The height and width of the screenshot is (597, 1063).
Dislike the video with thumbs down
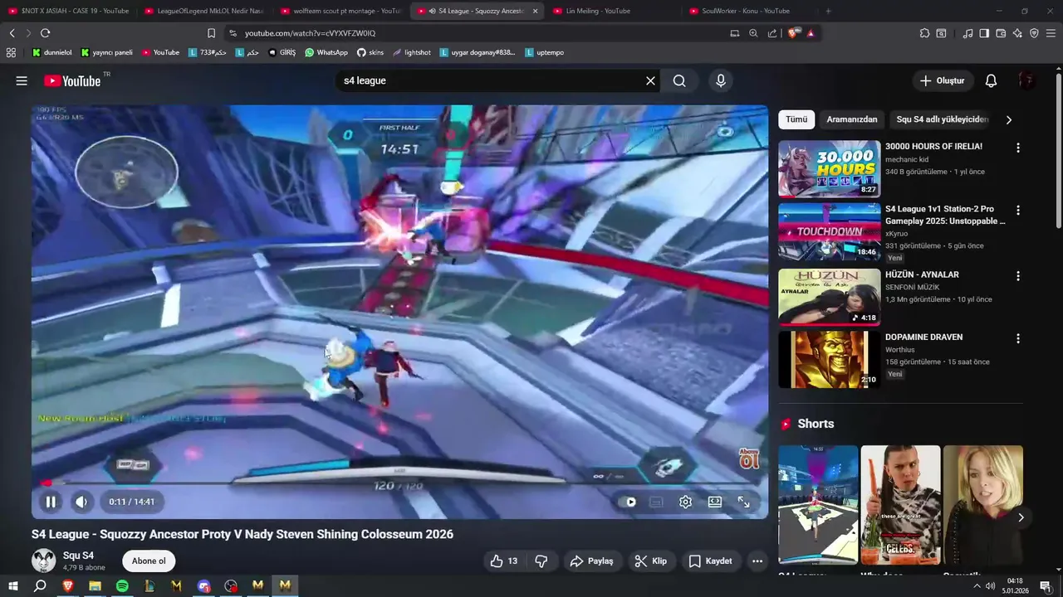pos(541,561)
